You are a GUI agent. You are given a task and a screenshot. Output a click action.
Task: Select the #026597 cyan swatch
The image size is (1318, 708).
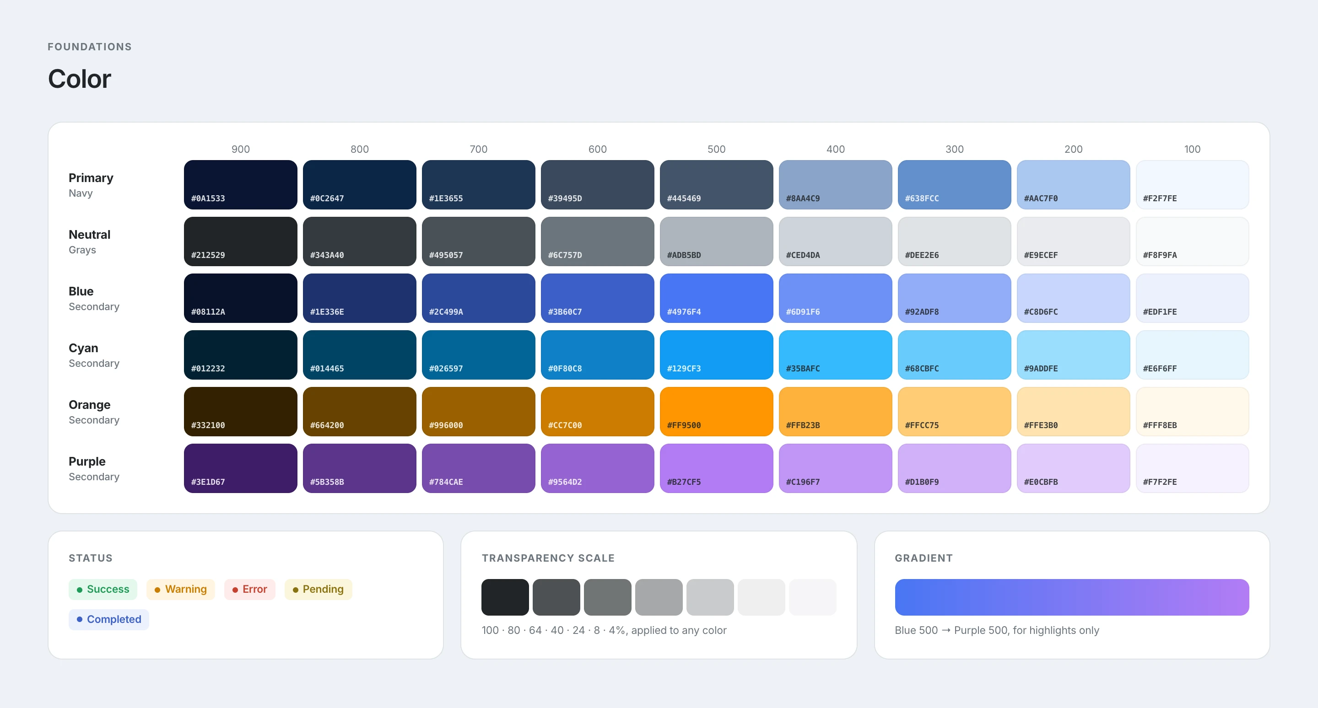point(478,355)
